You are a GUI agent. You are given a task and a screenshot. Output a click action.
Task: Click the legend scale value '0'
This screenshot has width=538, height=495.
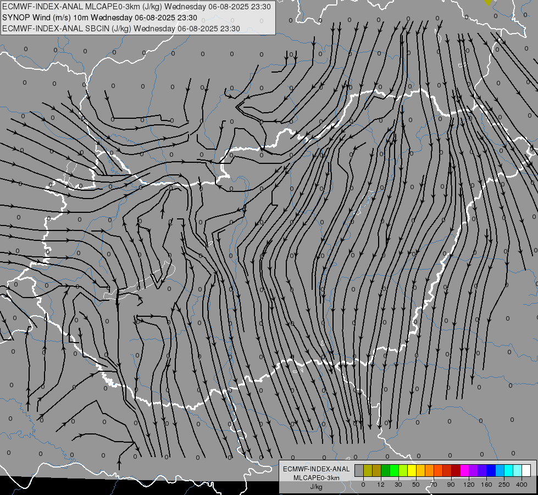pos(363,485)
